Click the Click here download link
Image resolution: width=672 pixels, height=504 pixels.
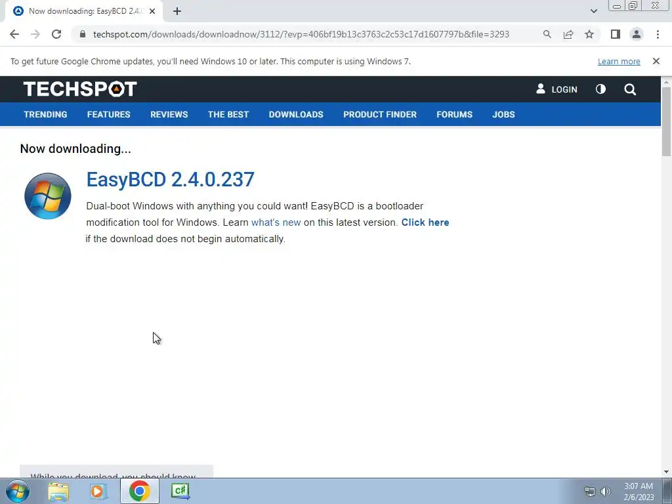click(x=425, y=222)
